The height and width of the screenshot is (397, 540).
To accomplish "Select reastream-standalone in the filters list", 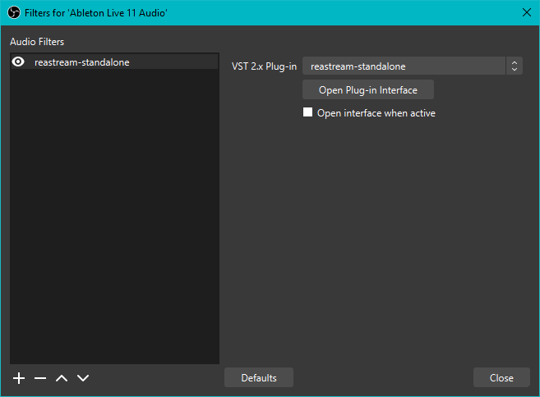I will [82, 62].
